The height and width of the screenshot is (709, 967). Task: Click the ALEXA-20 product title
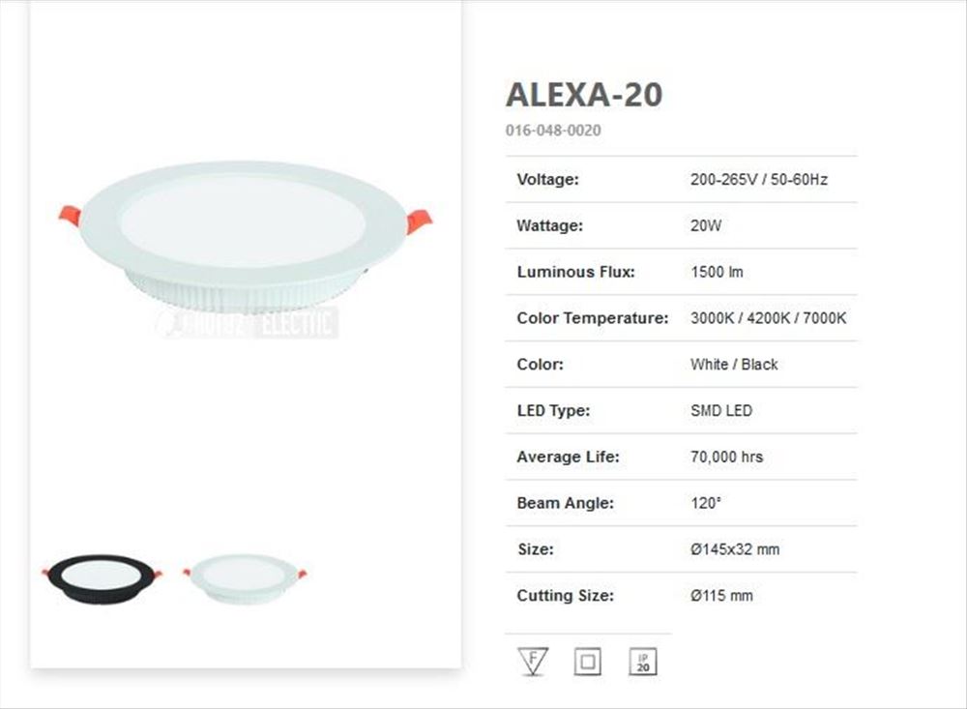point(584,95)
